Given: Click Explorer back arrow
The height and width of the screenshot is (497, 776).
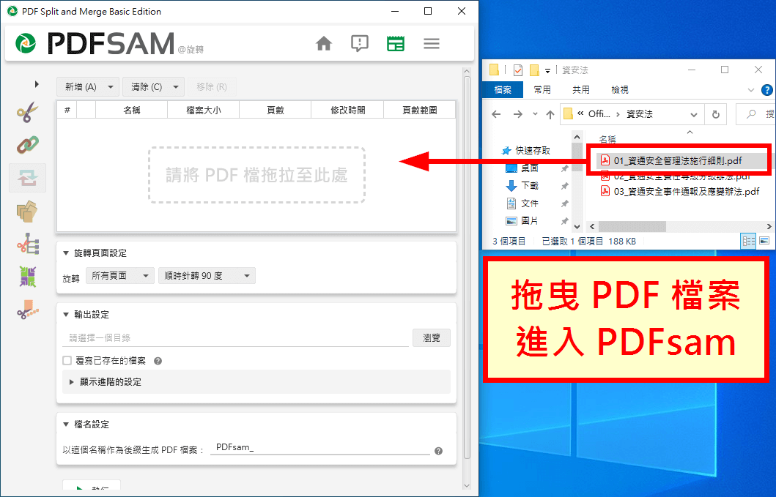Looking at the screenshot, I should [x=496, y=114].
